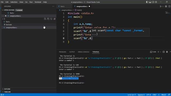171x96 pixels.
Task: Run the code with the play icon
Action: pyautogui.click(x=161, y=6)
